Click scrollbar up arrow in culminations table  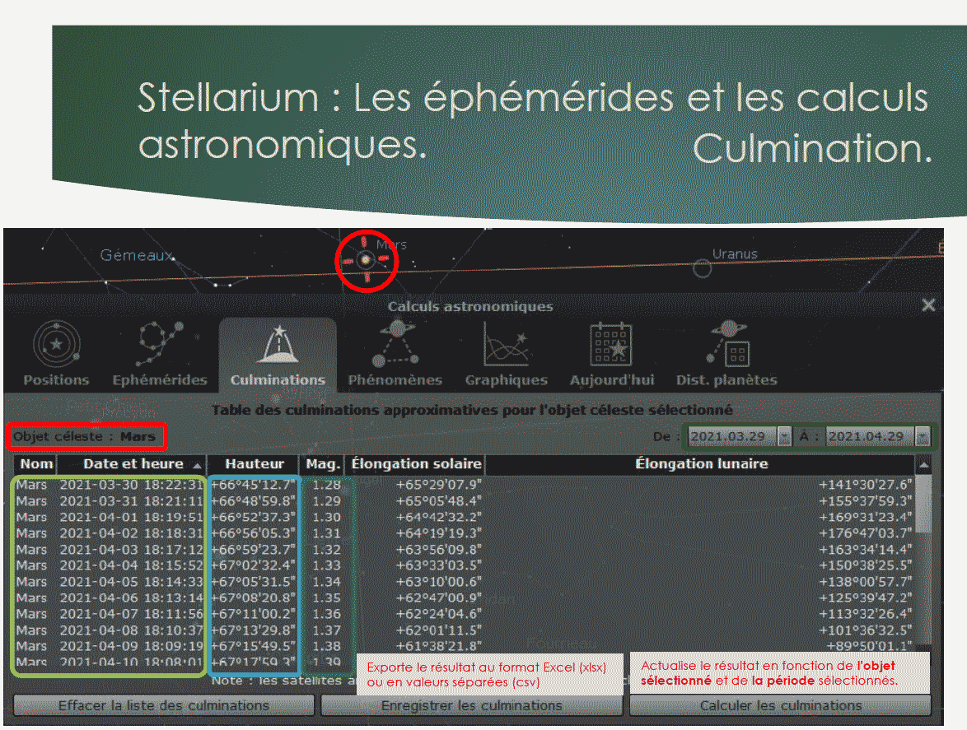click(x=923, y=464)
